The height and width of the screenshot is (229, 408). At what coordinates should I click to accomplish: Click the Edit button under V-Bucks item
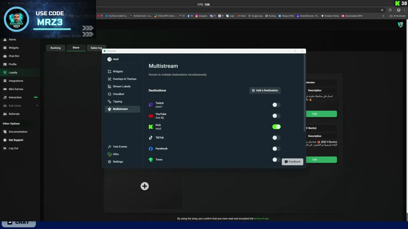pos(321,160)
